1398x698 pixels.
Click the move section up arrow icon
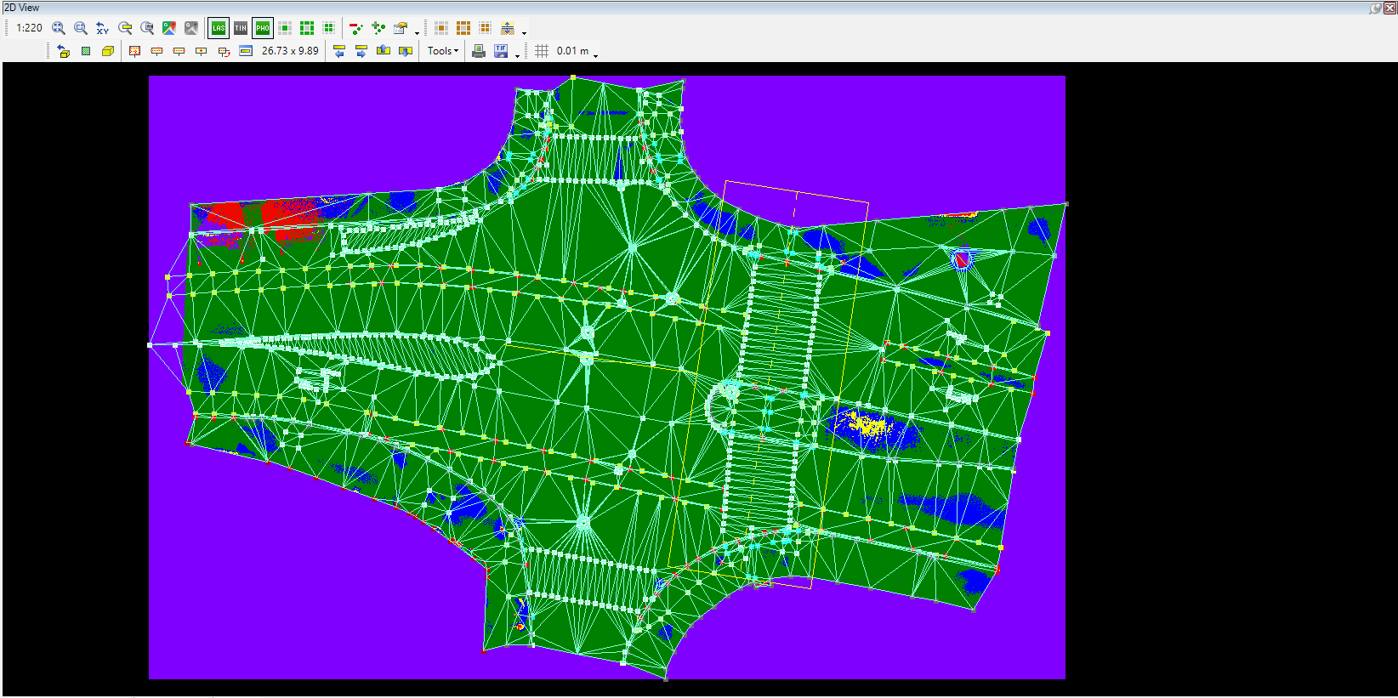(384, 51)
